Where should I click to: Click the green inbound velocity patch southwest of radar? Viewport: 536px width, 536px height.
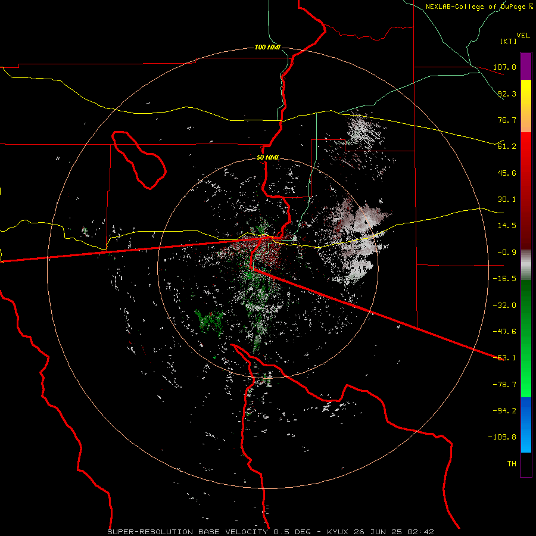point(209,320)
